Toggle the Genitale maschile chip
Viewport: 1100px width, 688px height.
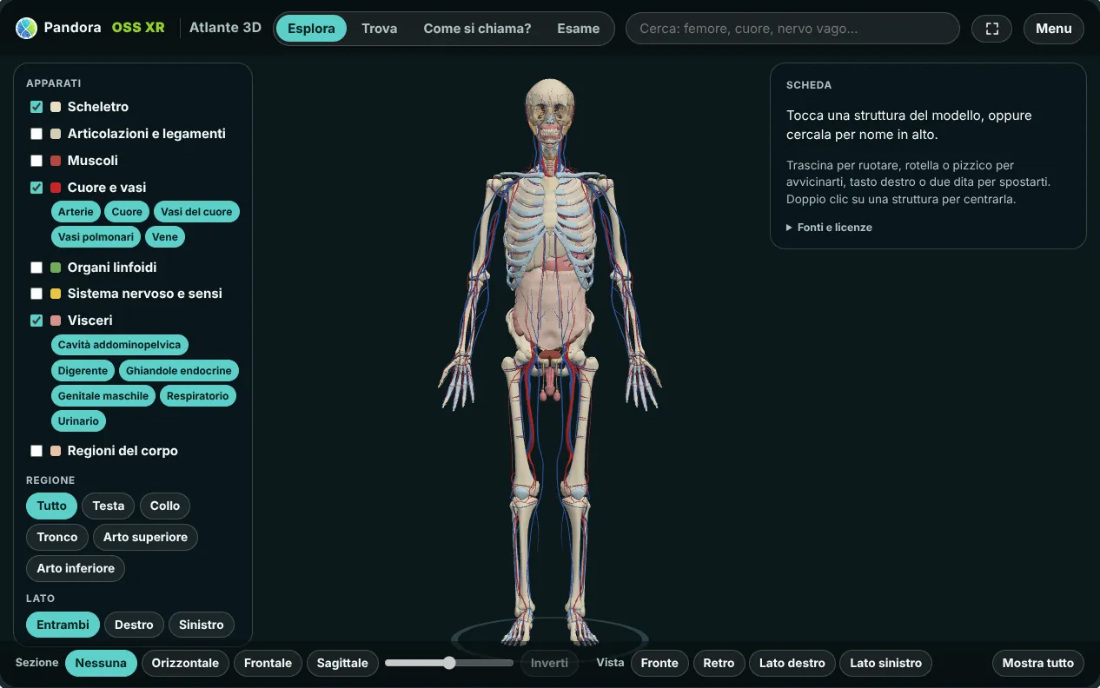coord(103,396)
